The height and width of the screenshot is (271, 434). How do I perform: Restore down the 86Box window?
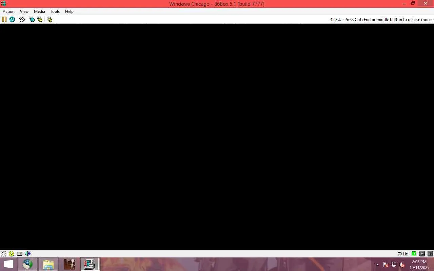[x=413, y=4]
